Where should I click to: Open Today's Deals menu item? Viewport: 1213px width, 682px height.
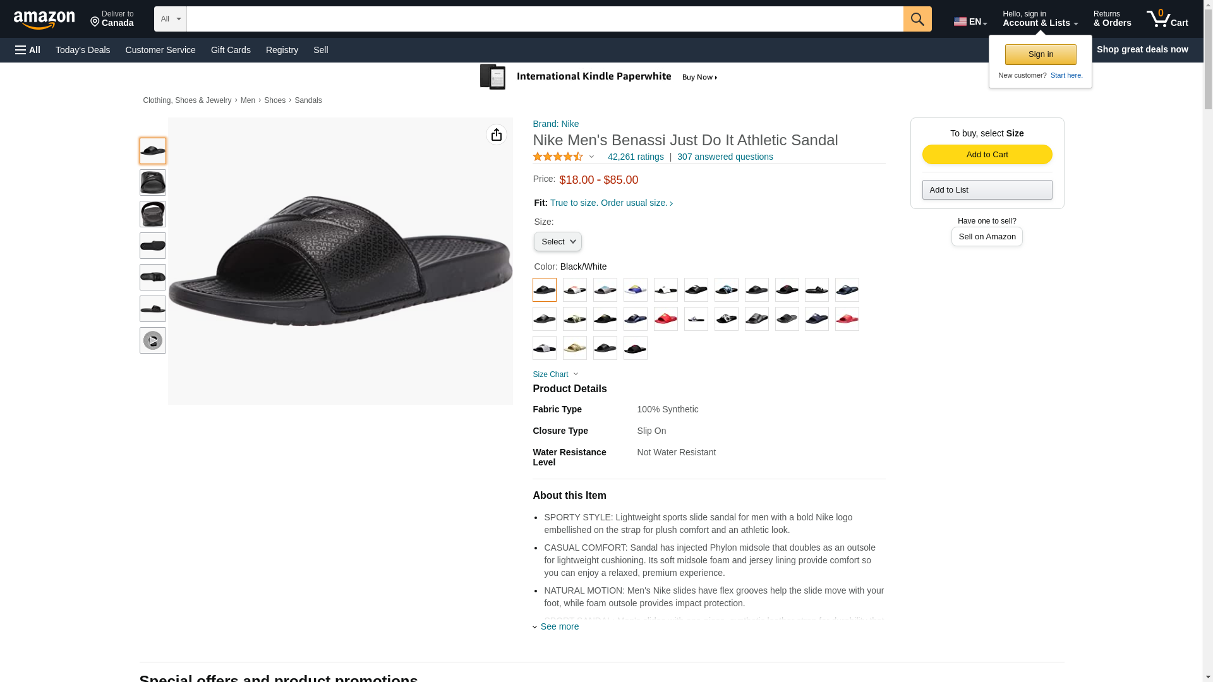click(x=83, y=50)
